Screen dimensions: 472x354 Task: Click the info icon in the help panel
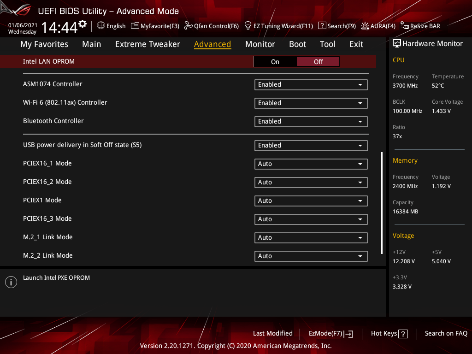(x=11, y=282)
